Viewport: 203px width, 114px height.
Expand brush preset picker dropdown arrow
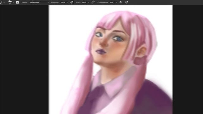tap(13, 3)
